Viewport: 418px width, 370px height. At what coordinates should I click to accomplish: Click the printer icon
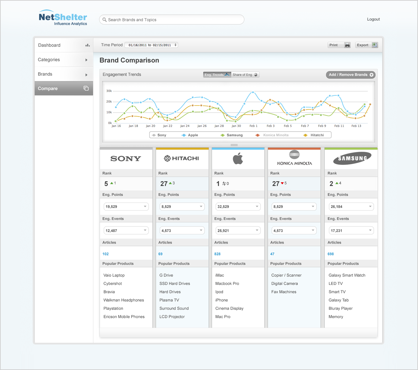point(347,45)
